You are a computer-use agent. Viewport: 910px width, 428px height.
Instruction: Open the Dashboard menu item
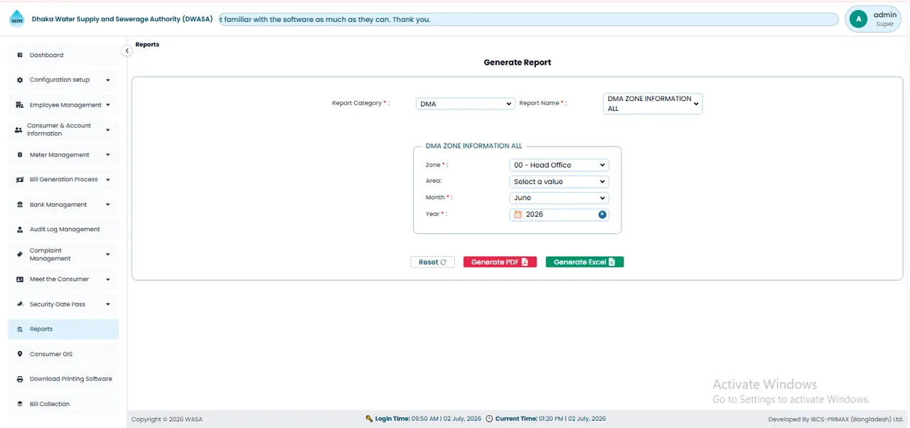63,55
